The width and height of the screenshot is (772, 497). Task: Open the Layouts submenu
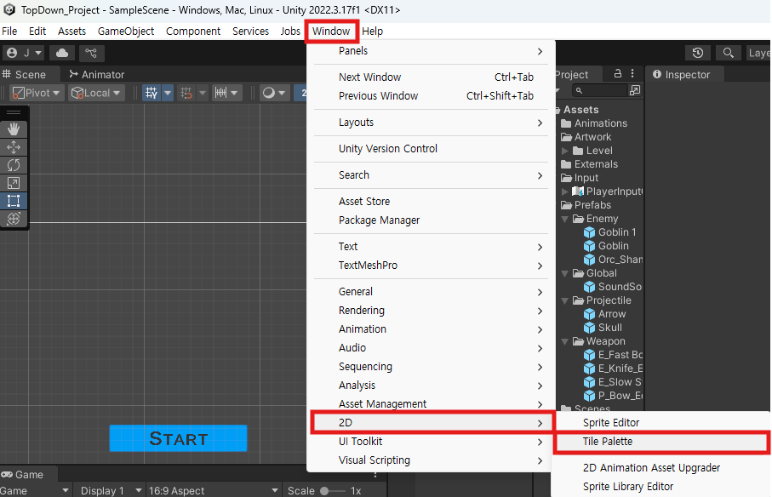(x=431, y=122)
